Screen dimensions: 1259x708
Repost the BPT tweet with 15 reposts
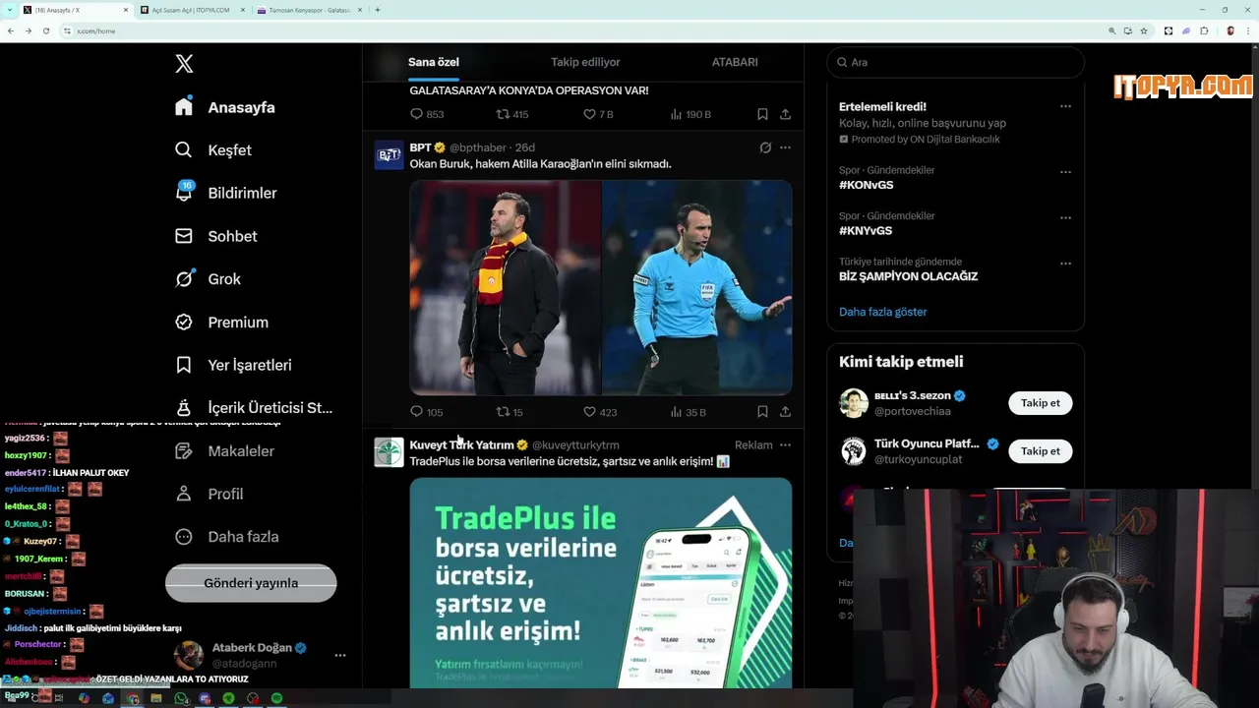[x=503, y=412]
